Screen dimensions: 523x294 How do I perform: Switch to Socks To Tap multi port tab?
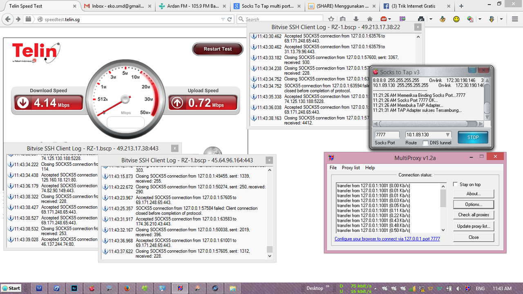(x=268, y=6)
